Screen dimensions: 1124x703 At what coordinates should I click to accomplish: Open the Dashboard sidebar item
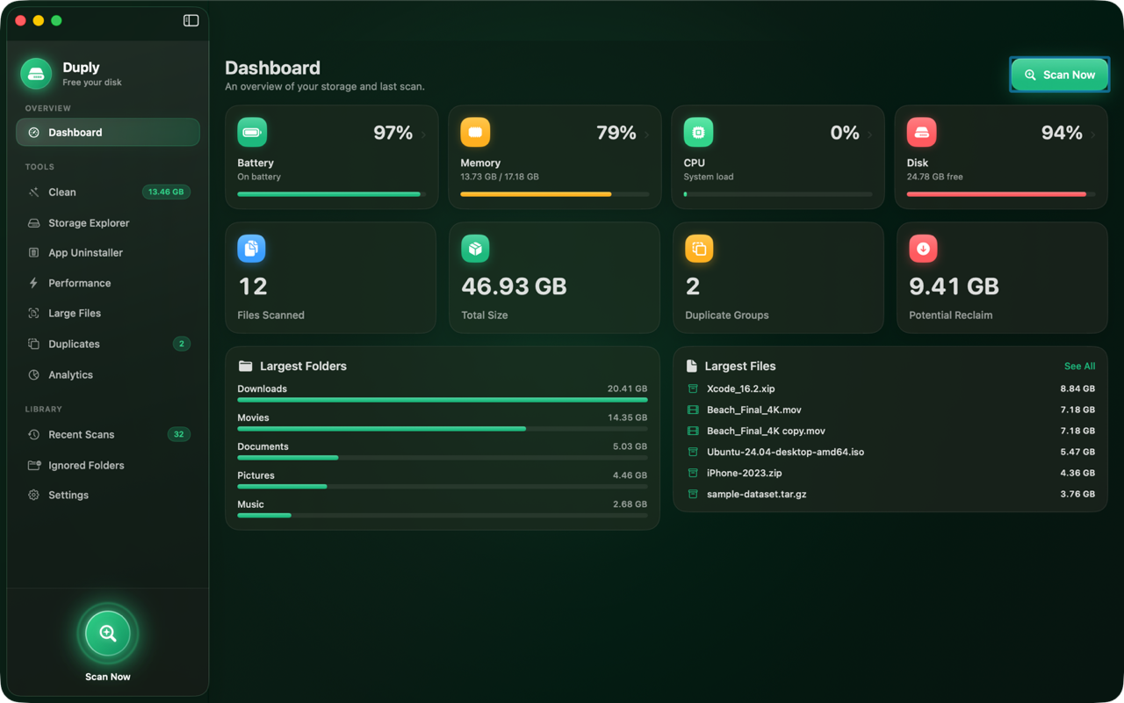(x=108, y=133)
